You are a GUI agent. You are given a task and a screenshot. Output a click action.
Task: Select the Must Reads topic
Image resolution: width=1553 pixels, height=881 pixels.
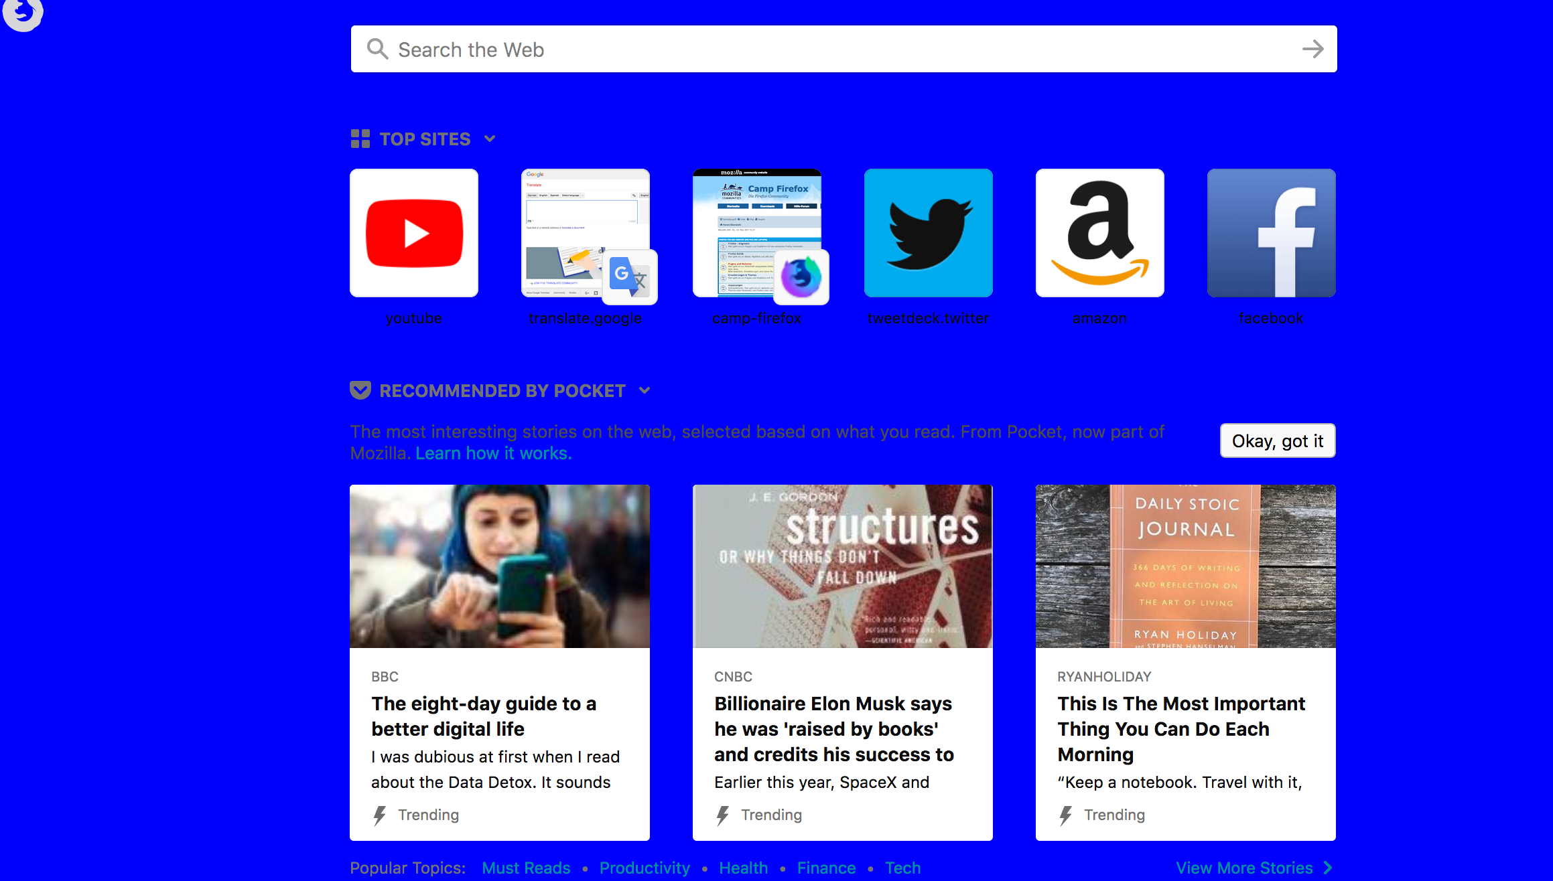526,868
